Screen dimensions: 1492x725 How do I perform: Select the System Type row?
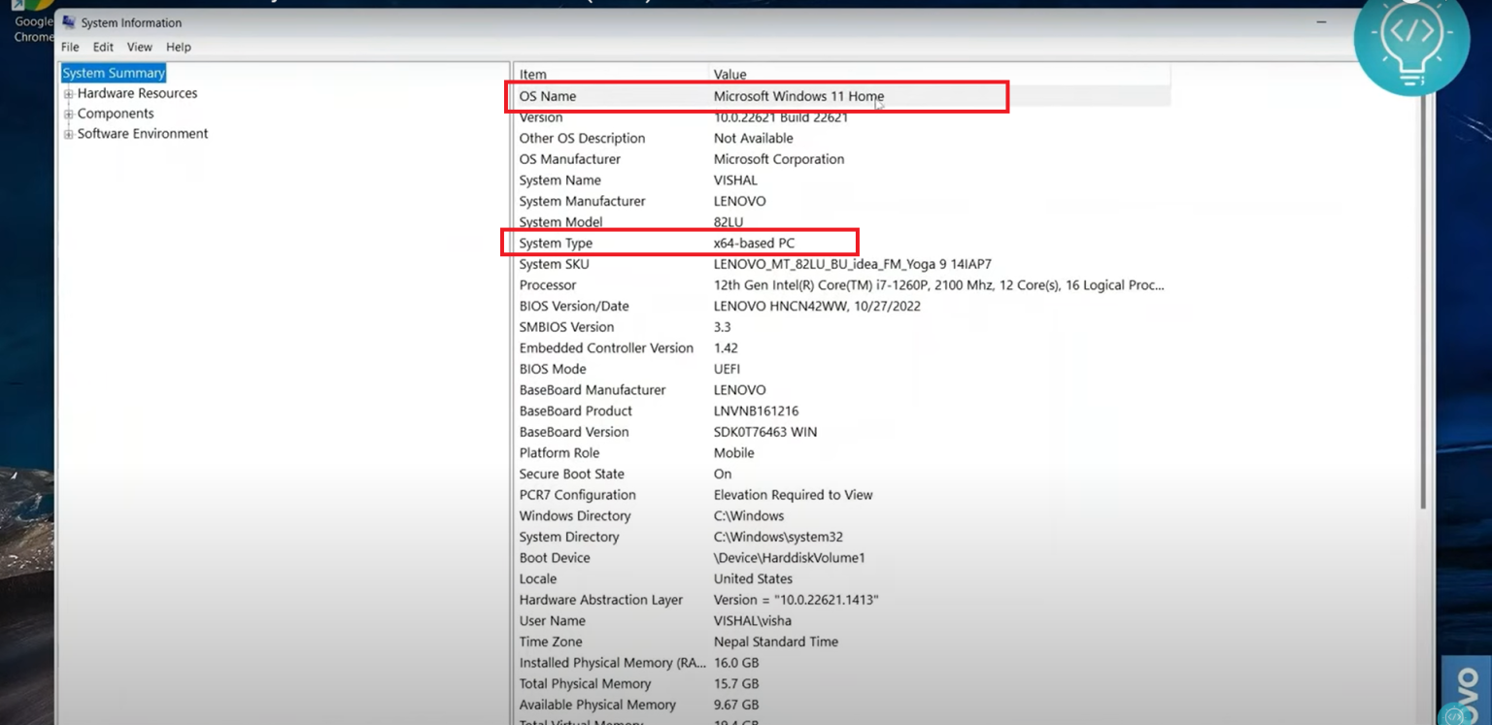(556, 243)
